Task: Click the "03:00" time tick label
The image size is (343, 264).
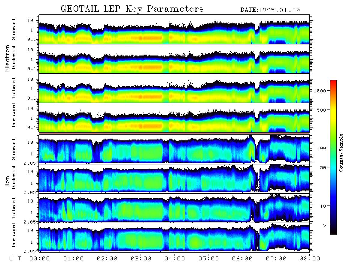Action: click(141, 259)
